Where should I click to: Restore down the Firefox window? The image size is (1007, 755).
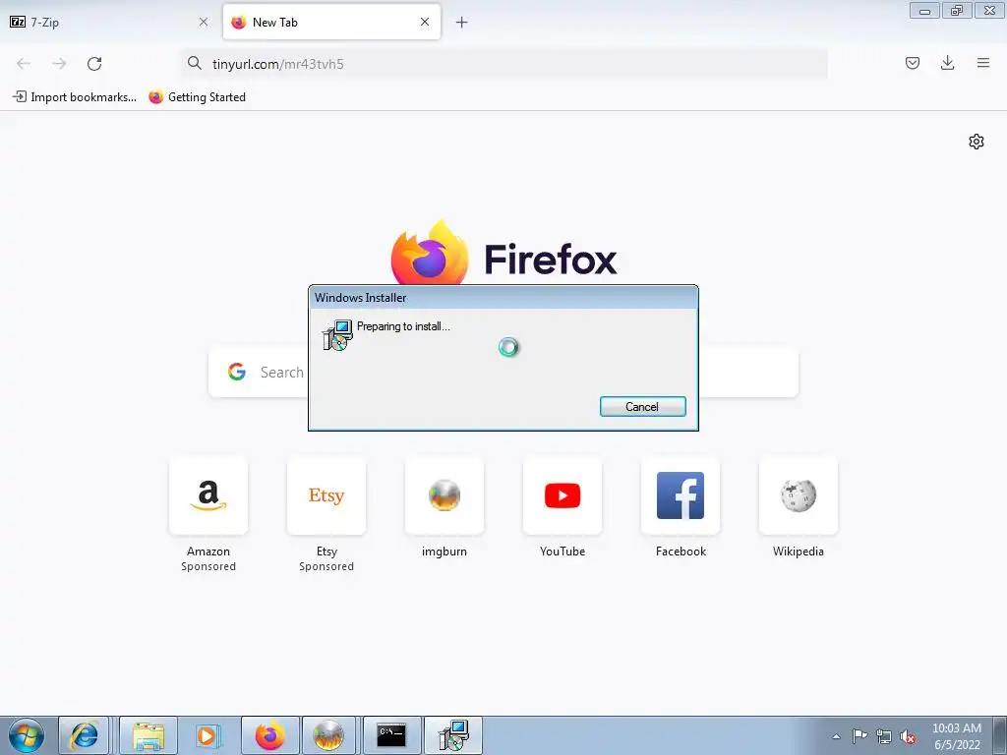[957, 11]
